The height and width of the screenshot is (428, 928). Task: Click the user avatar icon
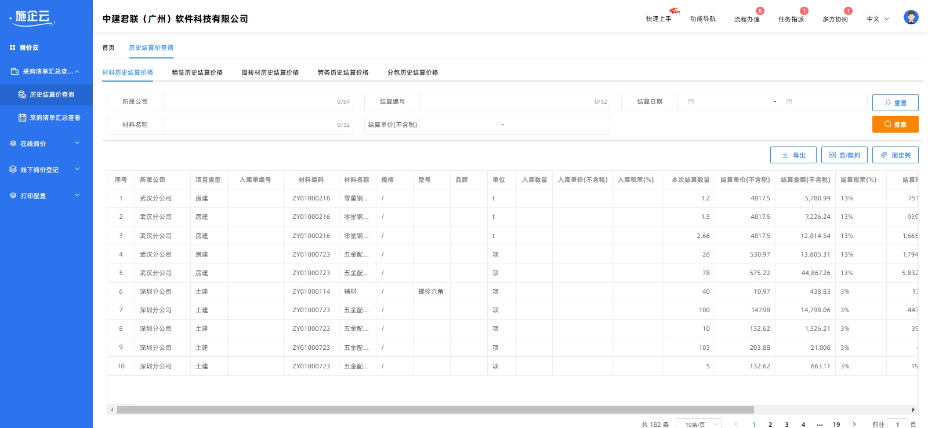[x=911, y=17]
